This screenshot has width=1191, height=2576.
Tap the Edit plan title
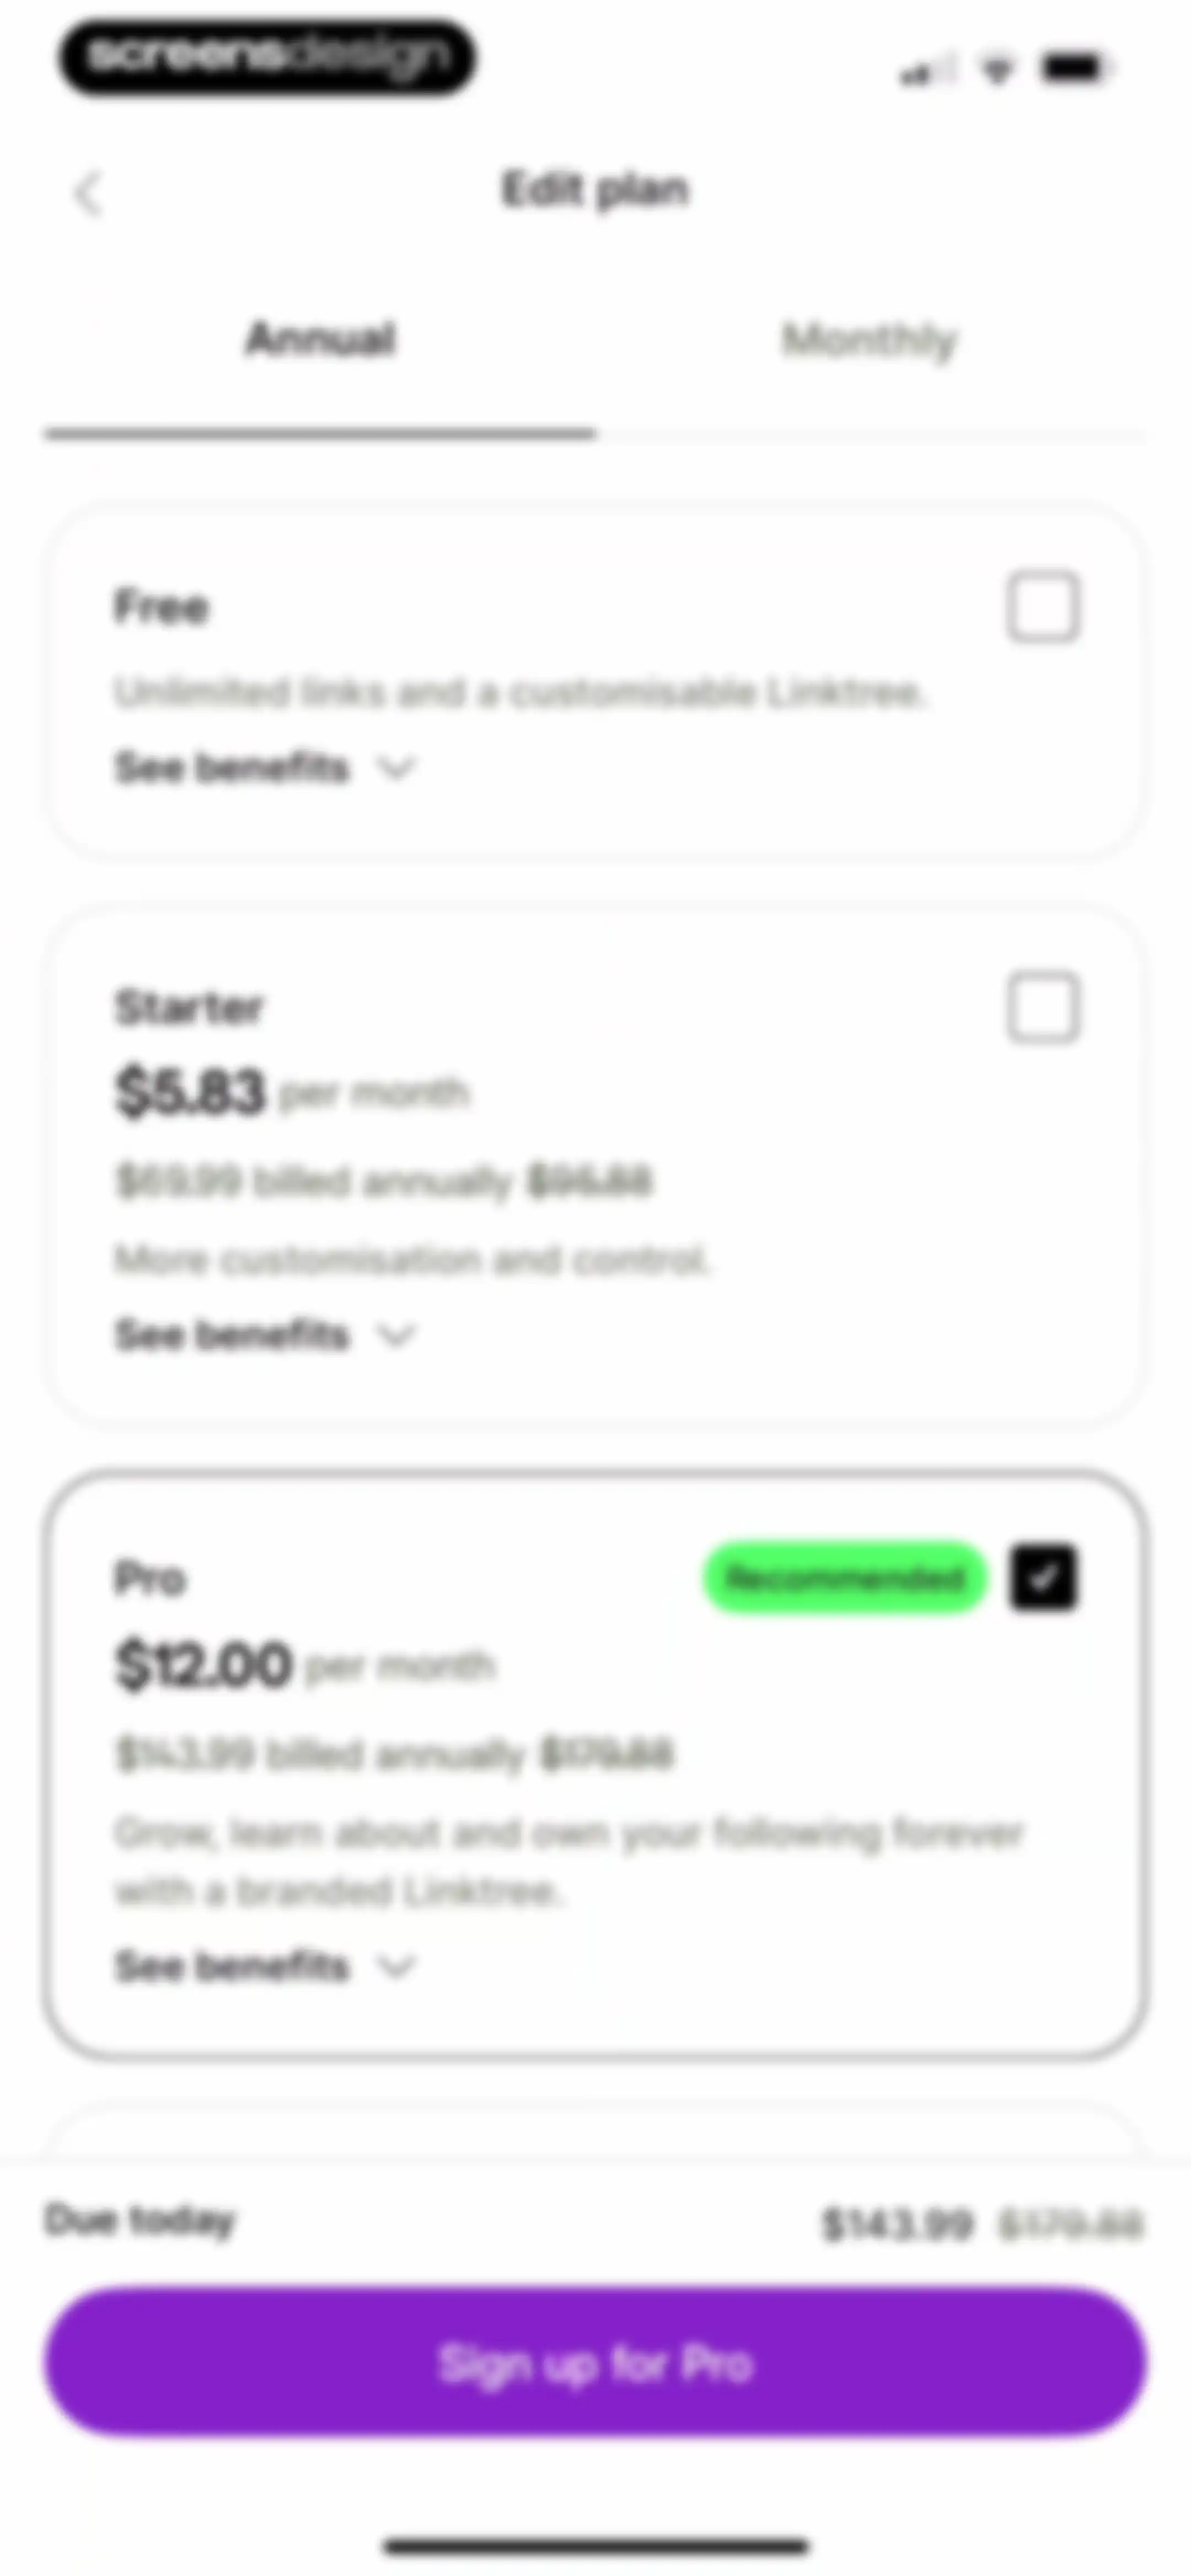click(x=596, y=189)
